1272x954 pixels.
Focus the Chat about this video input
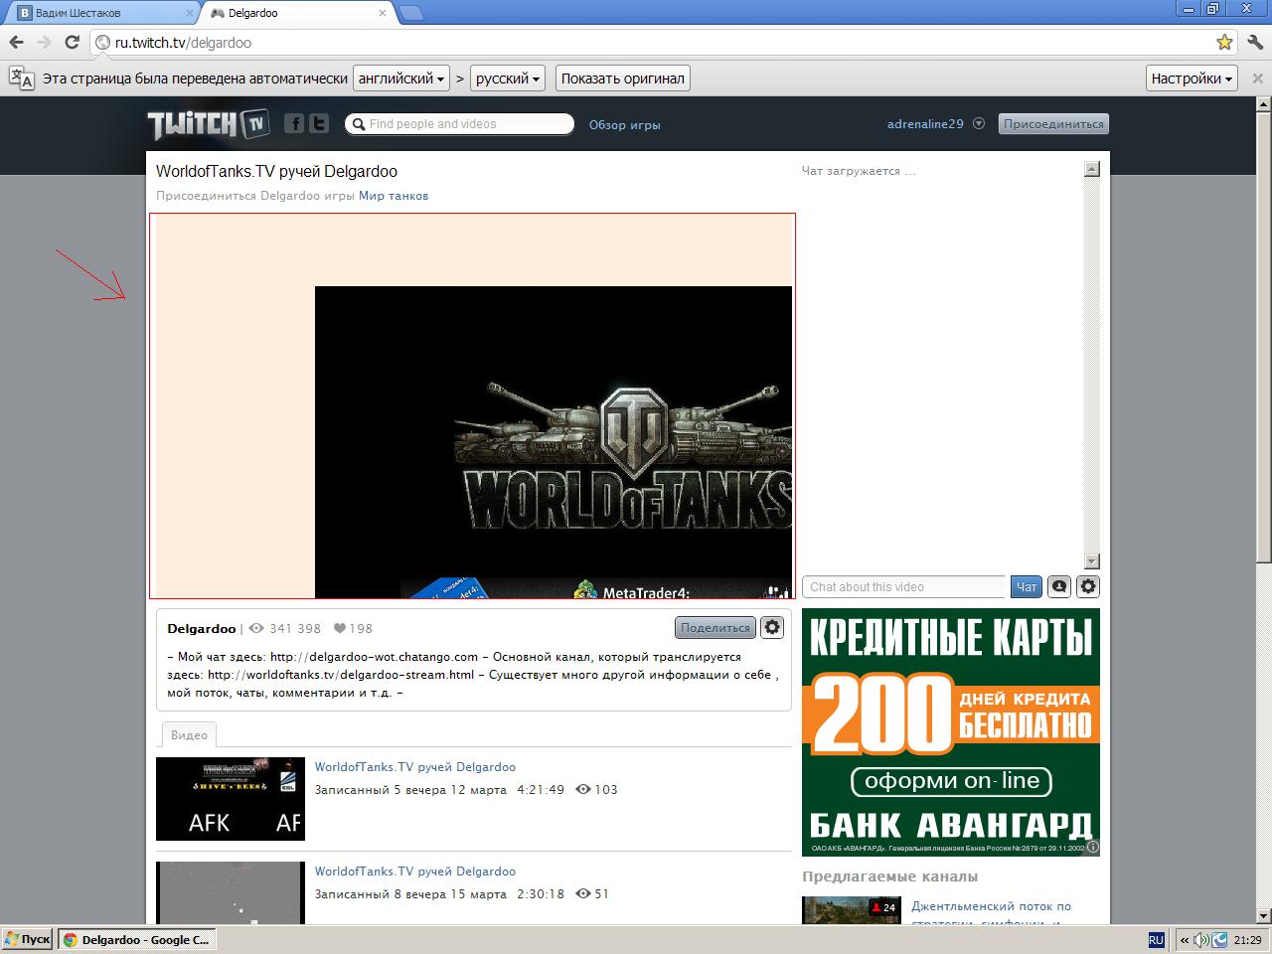904,586
